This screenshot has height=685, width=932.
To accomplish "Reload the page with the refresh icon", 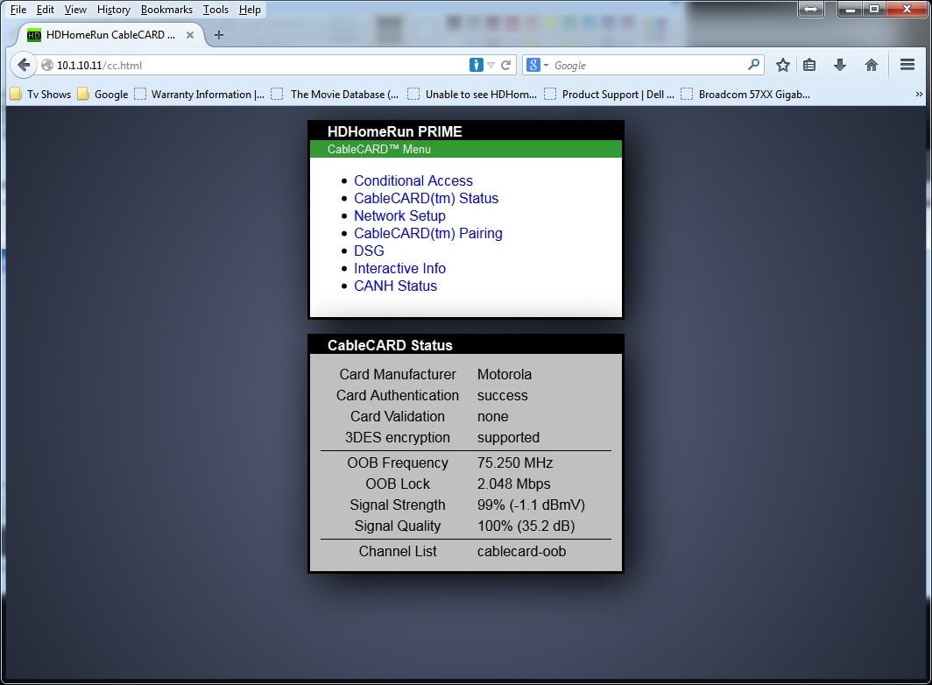I will [x=505, y=65].
